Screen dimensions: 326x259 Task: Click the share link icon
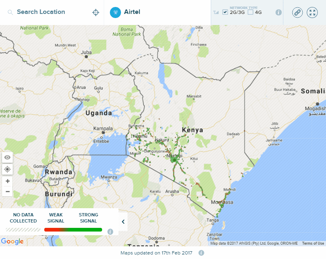click(x=297, y=12)
